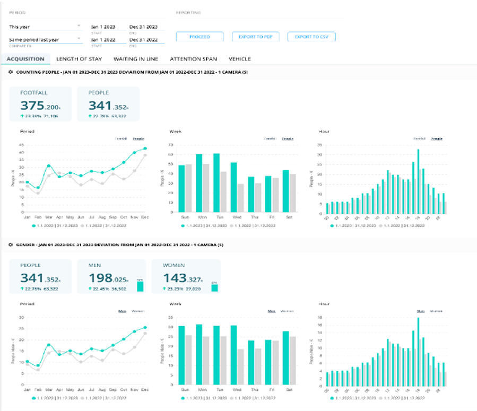
Task: Select People toggle on counting Period chart
Action: point(138,138)
